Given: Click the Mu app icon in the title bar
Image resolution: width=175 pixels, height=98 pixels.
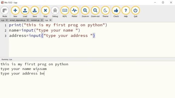Looking at the screenshot, I should pyautogui.click(x=2, y=2).
